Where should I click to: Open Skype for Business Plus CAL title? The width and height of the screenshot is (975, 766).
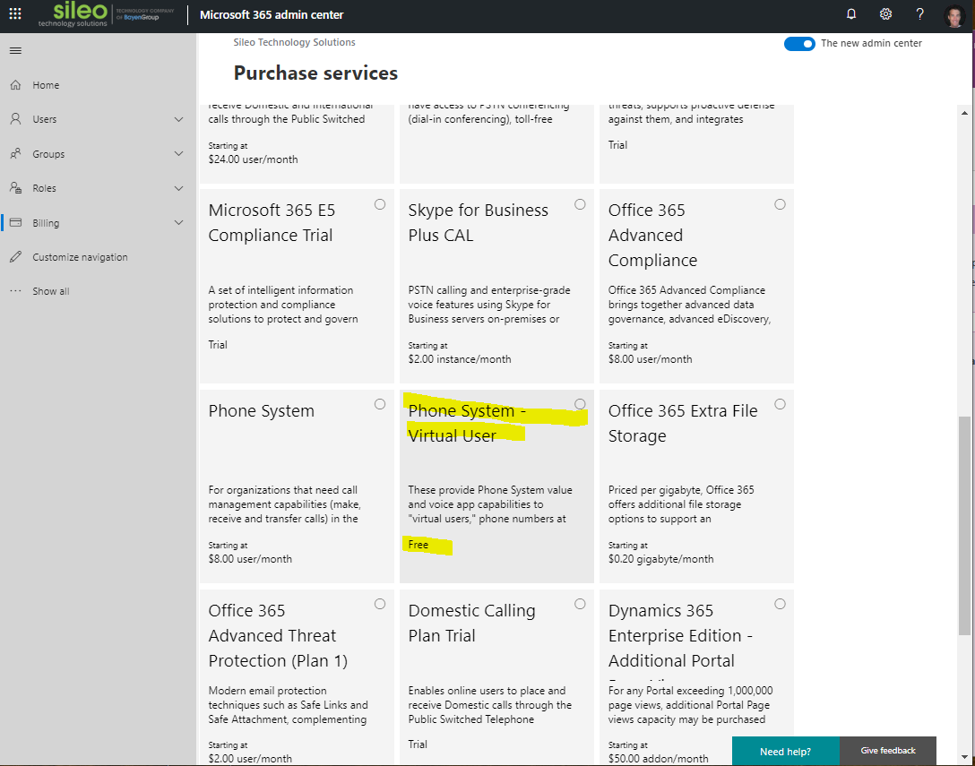pyautogui.click(x=479, y=222)
